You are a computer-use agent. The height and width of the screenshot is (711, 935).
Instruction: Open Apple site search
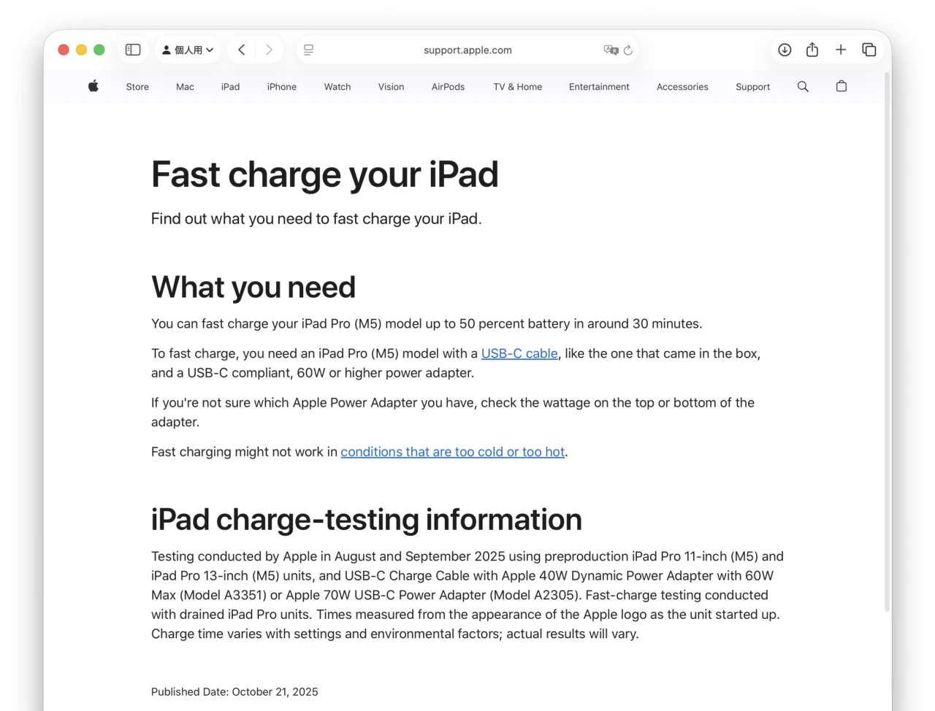803,86
